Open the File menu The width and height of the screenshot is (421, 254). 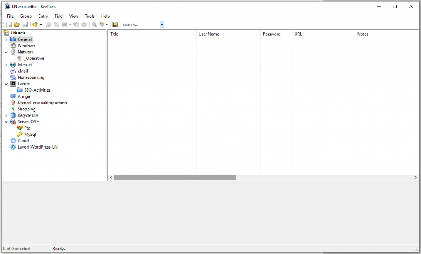(x=10, y=16)
